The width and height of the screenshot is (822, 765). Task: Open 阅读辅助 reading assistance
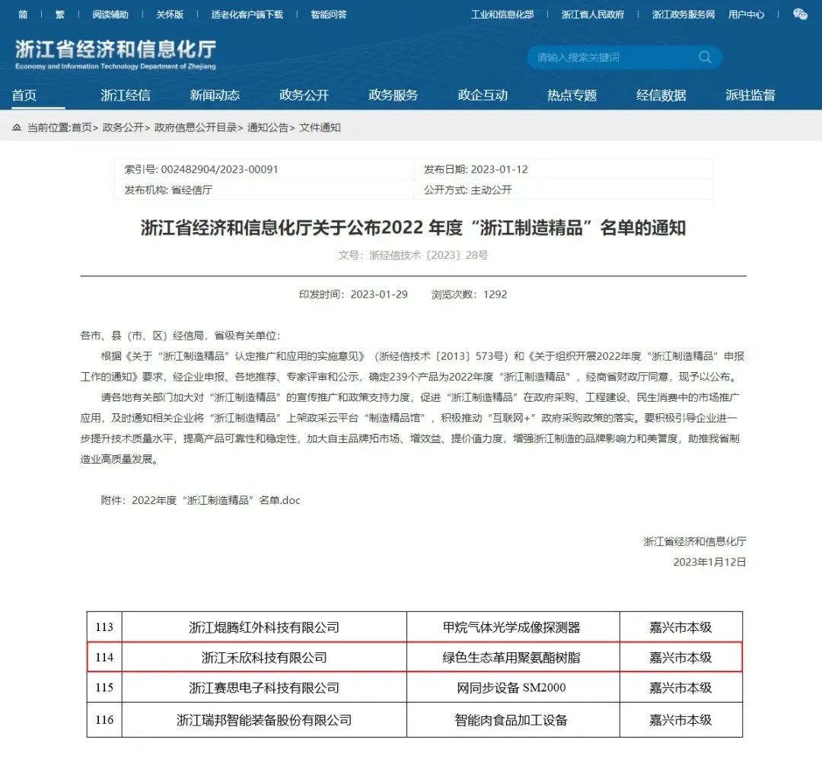click(x=110, y=14)
